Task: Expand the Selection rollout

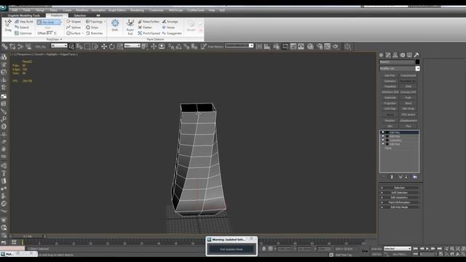Action: 399,188
